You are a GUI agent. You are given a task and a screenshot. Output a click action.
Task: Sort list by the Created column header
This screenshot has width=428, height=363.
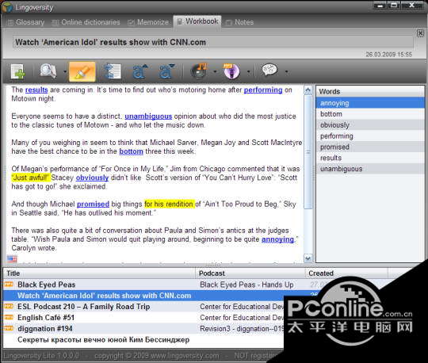346,273
